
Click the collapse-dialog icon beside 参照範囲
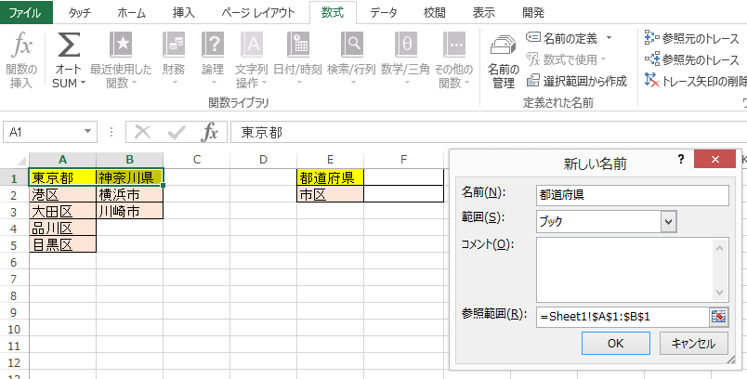point(718,317)
